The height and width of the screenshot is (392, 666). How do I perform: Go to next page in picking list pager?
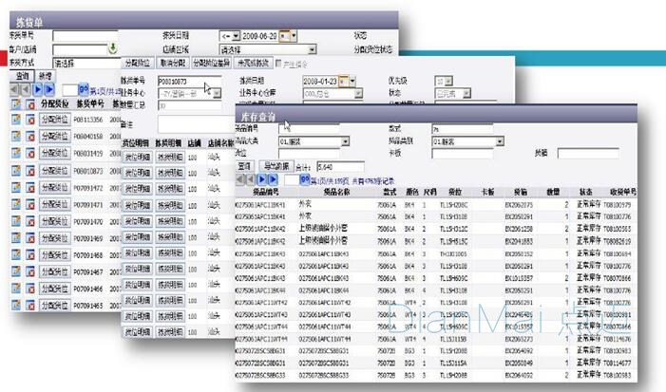click(x=38, y=88)
